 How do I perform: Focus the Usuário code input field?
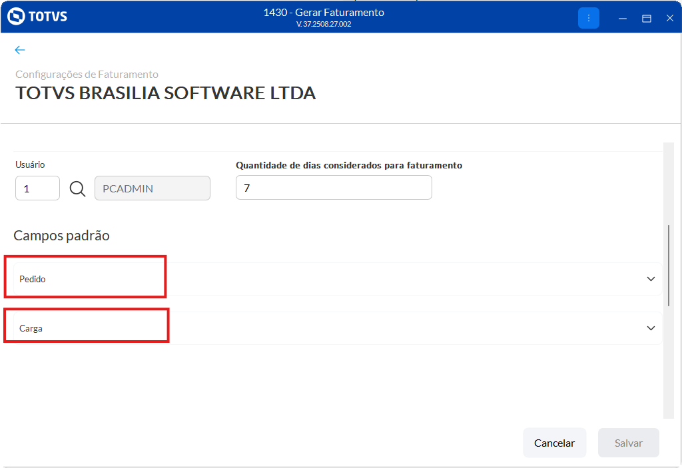(37, 188)
